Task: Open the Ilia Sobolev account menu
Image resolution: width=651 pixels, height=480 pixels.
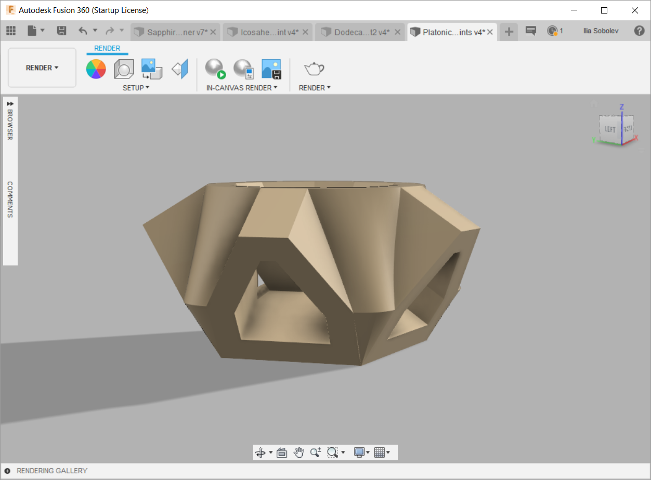Action: pos(601,31)
